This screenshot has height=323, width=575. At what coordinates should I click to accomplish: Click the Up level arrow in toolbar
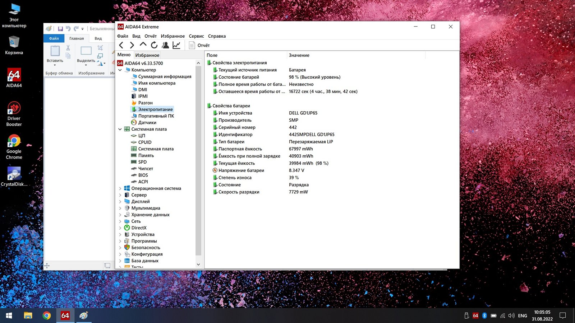click(143, 45)
